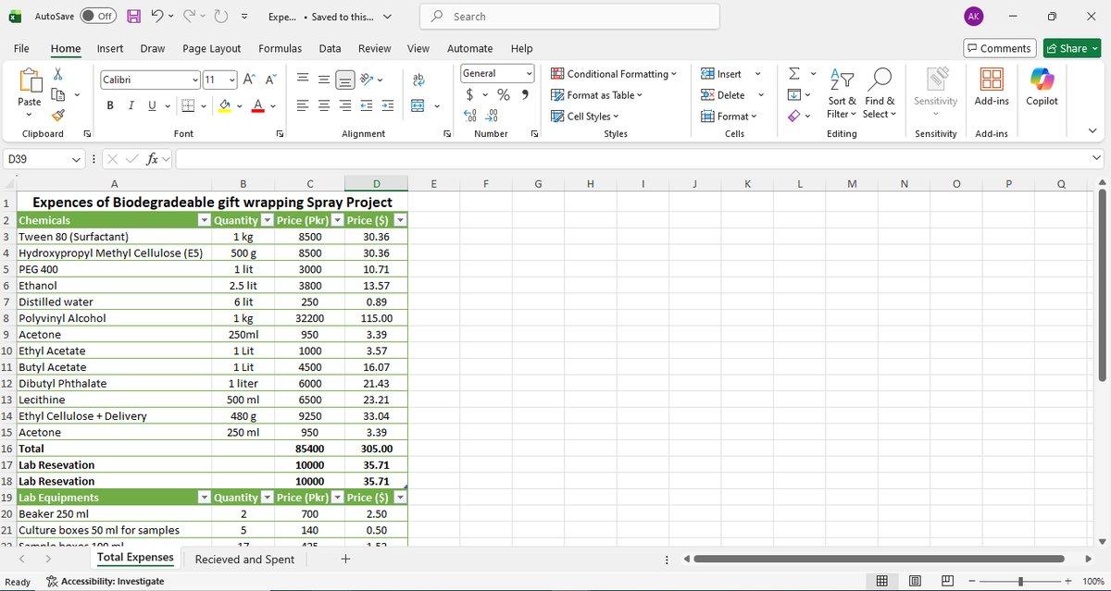Viewport: 1111px width, 591px height.
Task: Click the Undo arrow icon
Action: click(x=156, y=16)
